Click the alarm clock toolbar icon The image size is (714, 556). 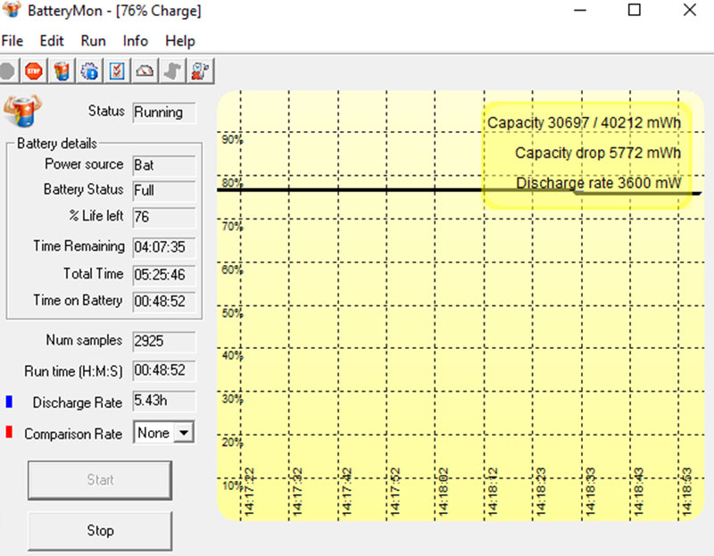point(200,71)
